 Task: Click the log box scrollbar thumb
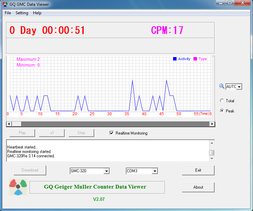[212, 153]
